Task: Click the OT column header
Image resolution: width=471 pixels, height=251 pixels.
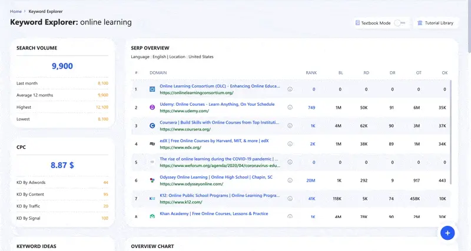Action: pos(419,73)
